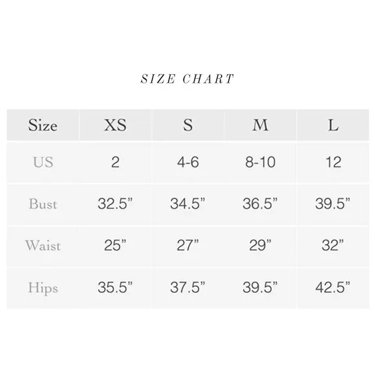
Task: Click US size 8-10 cell
Action: [x=261, y=162]
